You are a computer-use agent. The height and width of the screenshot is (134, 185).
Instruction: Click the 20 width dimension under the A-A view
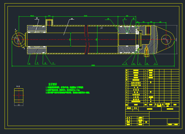tap(19, 105)
